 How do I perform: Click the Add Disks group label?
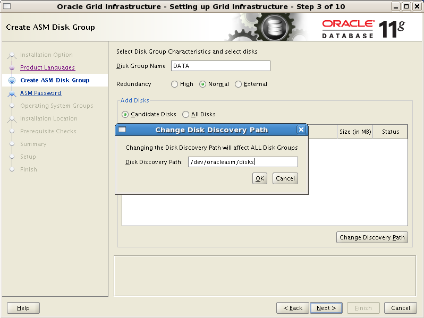tap(134, 100)
